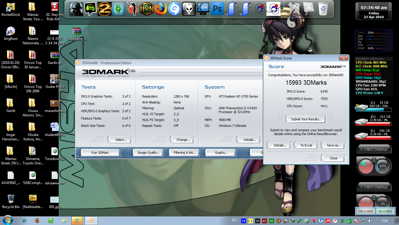
Task: Open KMPlayer from the dock
Action: [203, 9]
